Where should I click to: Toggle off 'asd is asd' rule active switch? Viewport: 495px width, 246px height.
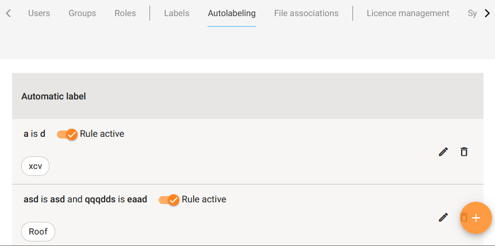tap(170, 199)
